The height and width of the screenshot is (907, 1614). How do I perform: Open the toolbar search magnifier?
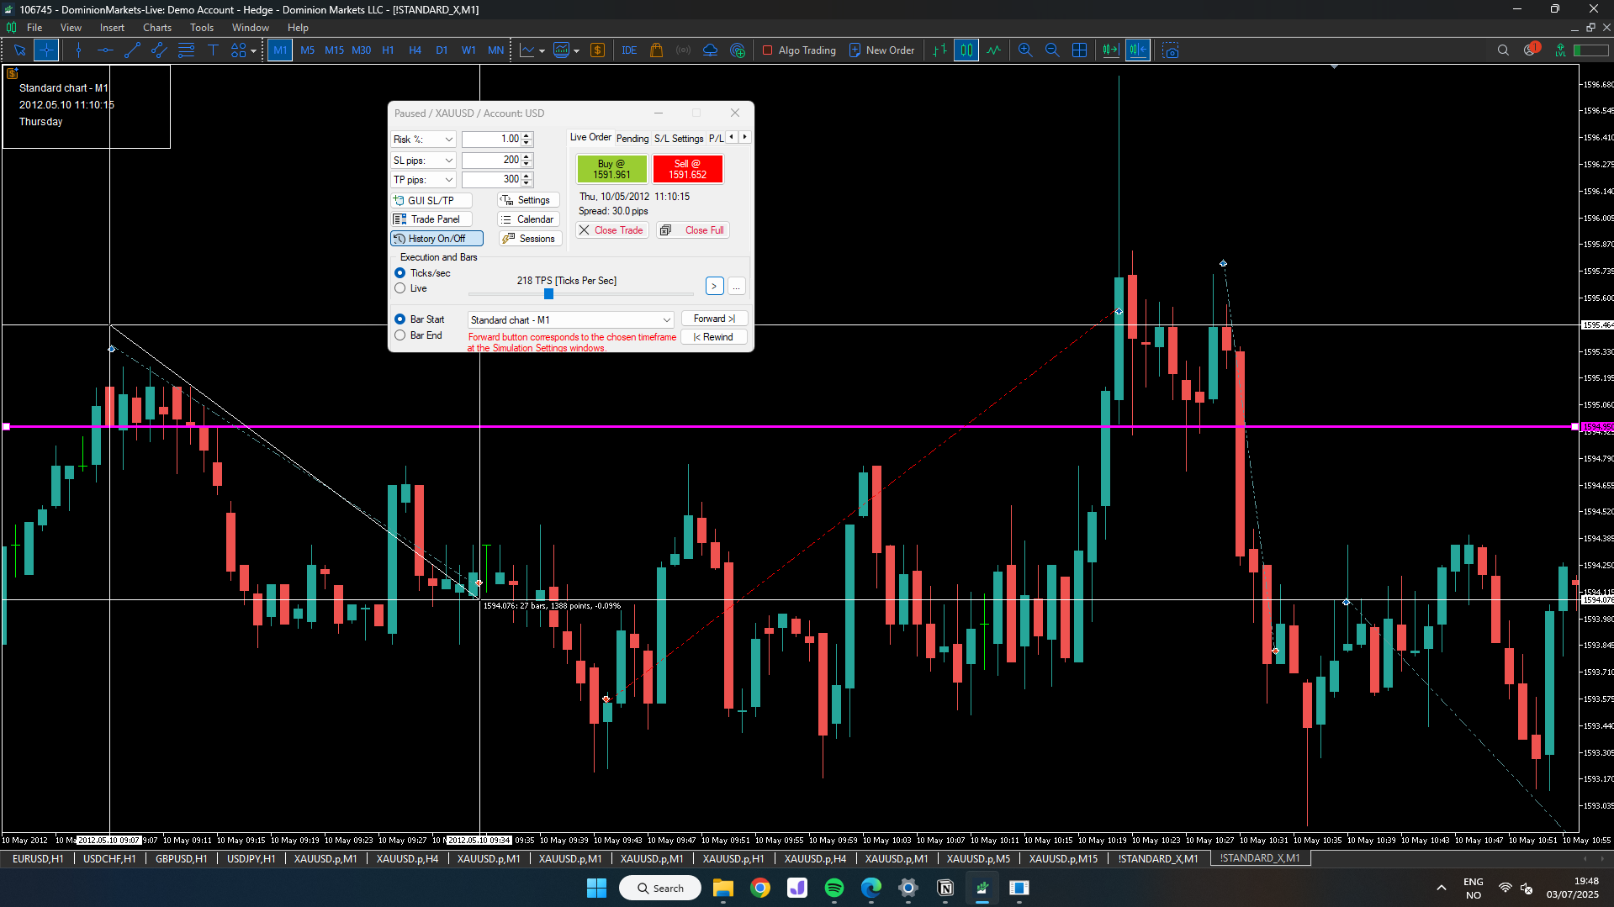click(1503, 50)
